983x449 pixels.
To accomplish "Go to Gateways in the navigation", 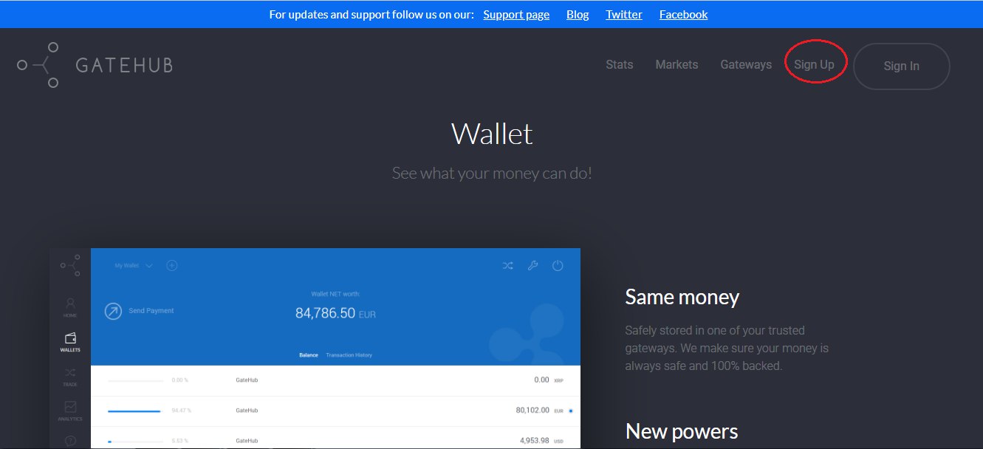I will pos(746,65).
